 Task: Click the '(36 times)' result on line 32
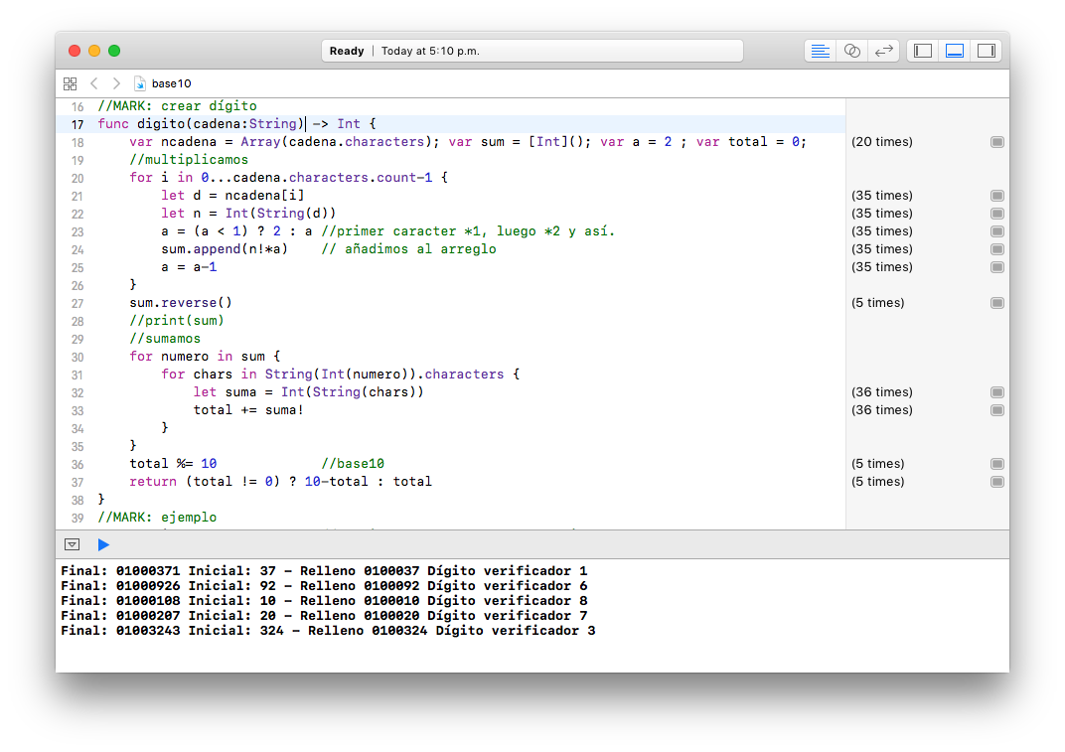point(882,392)
